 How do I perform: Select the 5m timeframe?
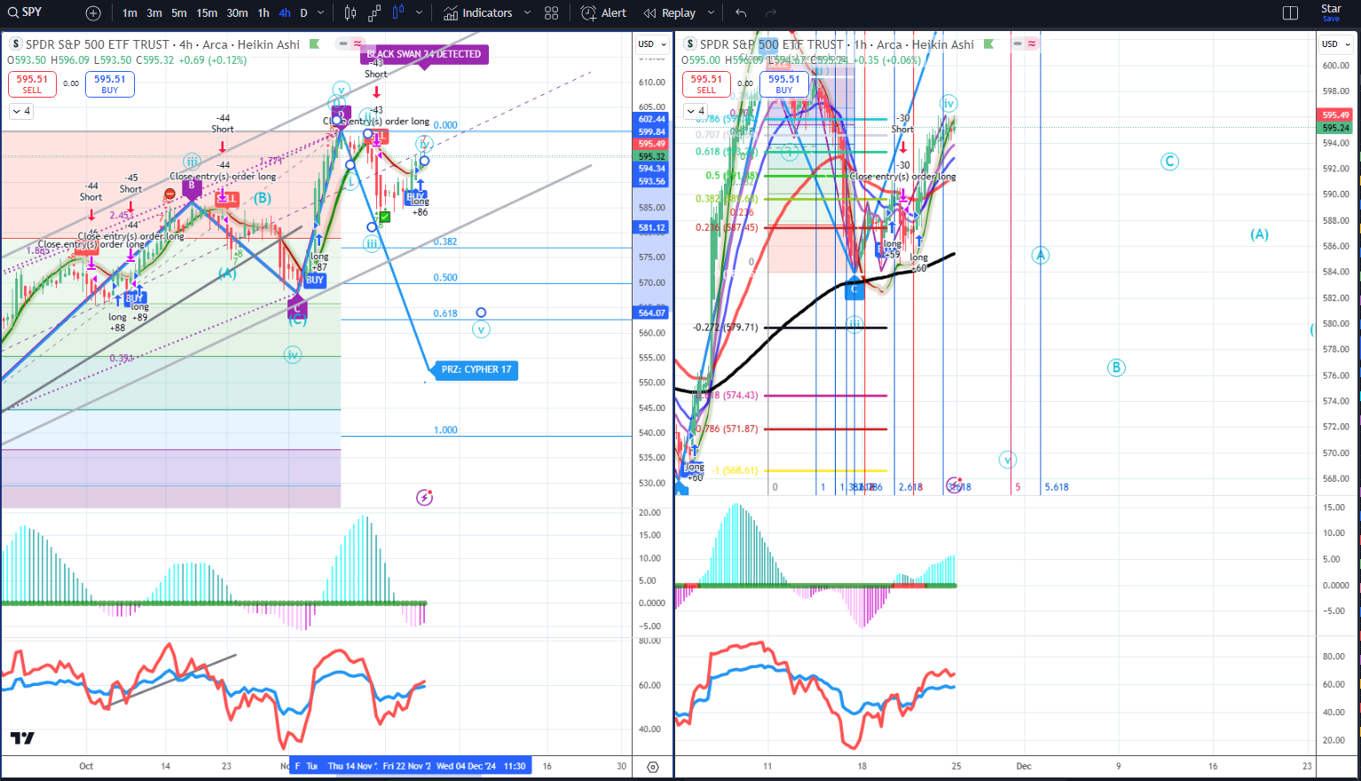point(179,13)
